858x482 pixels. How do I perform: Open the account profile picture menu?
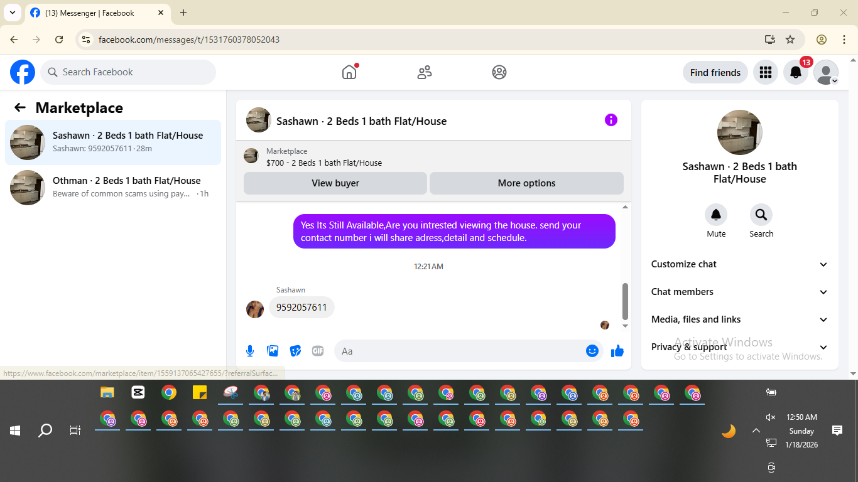(x=826, y=72)
